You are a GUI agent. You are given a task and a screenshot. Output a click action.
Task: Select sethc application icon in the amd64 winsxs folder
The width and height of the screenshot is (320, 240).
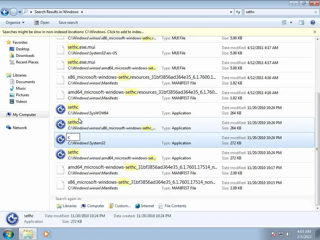pyautogui.click(x=61, y=154)
